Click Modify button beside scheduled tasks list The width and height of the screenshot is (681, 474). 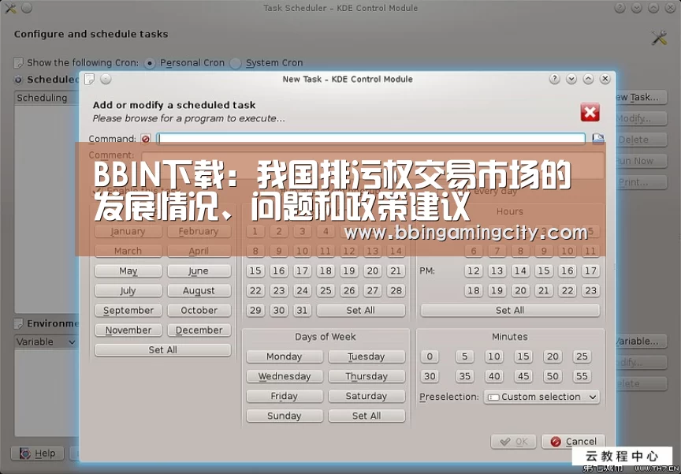[641, 118]
